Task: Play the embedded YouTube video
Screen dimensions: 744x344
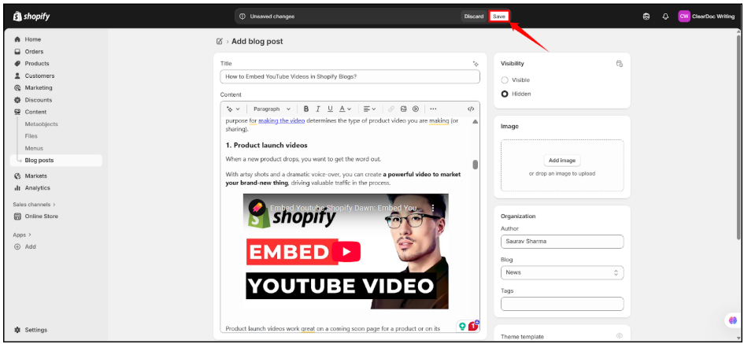Action: coord(346,251)
